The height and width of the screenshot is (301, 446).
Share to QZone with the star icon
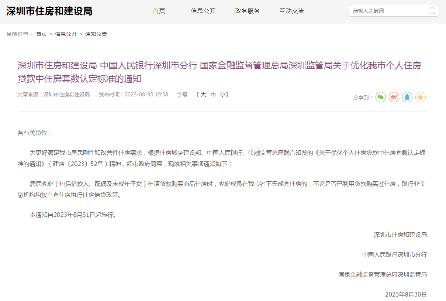click(x=420, y=98)
